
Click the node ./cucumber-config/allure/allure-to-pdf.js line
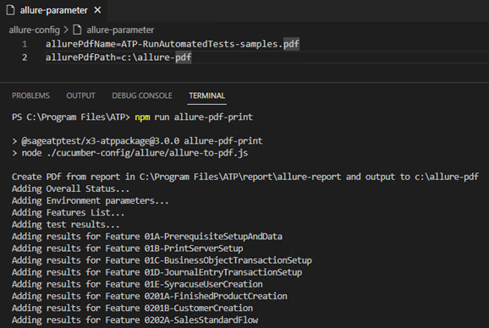[129, 153]
